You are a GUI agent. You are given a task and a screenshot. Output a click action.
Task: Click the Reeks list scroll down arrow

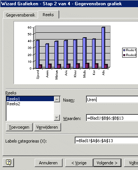57,118
